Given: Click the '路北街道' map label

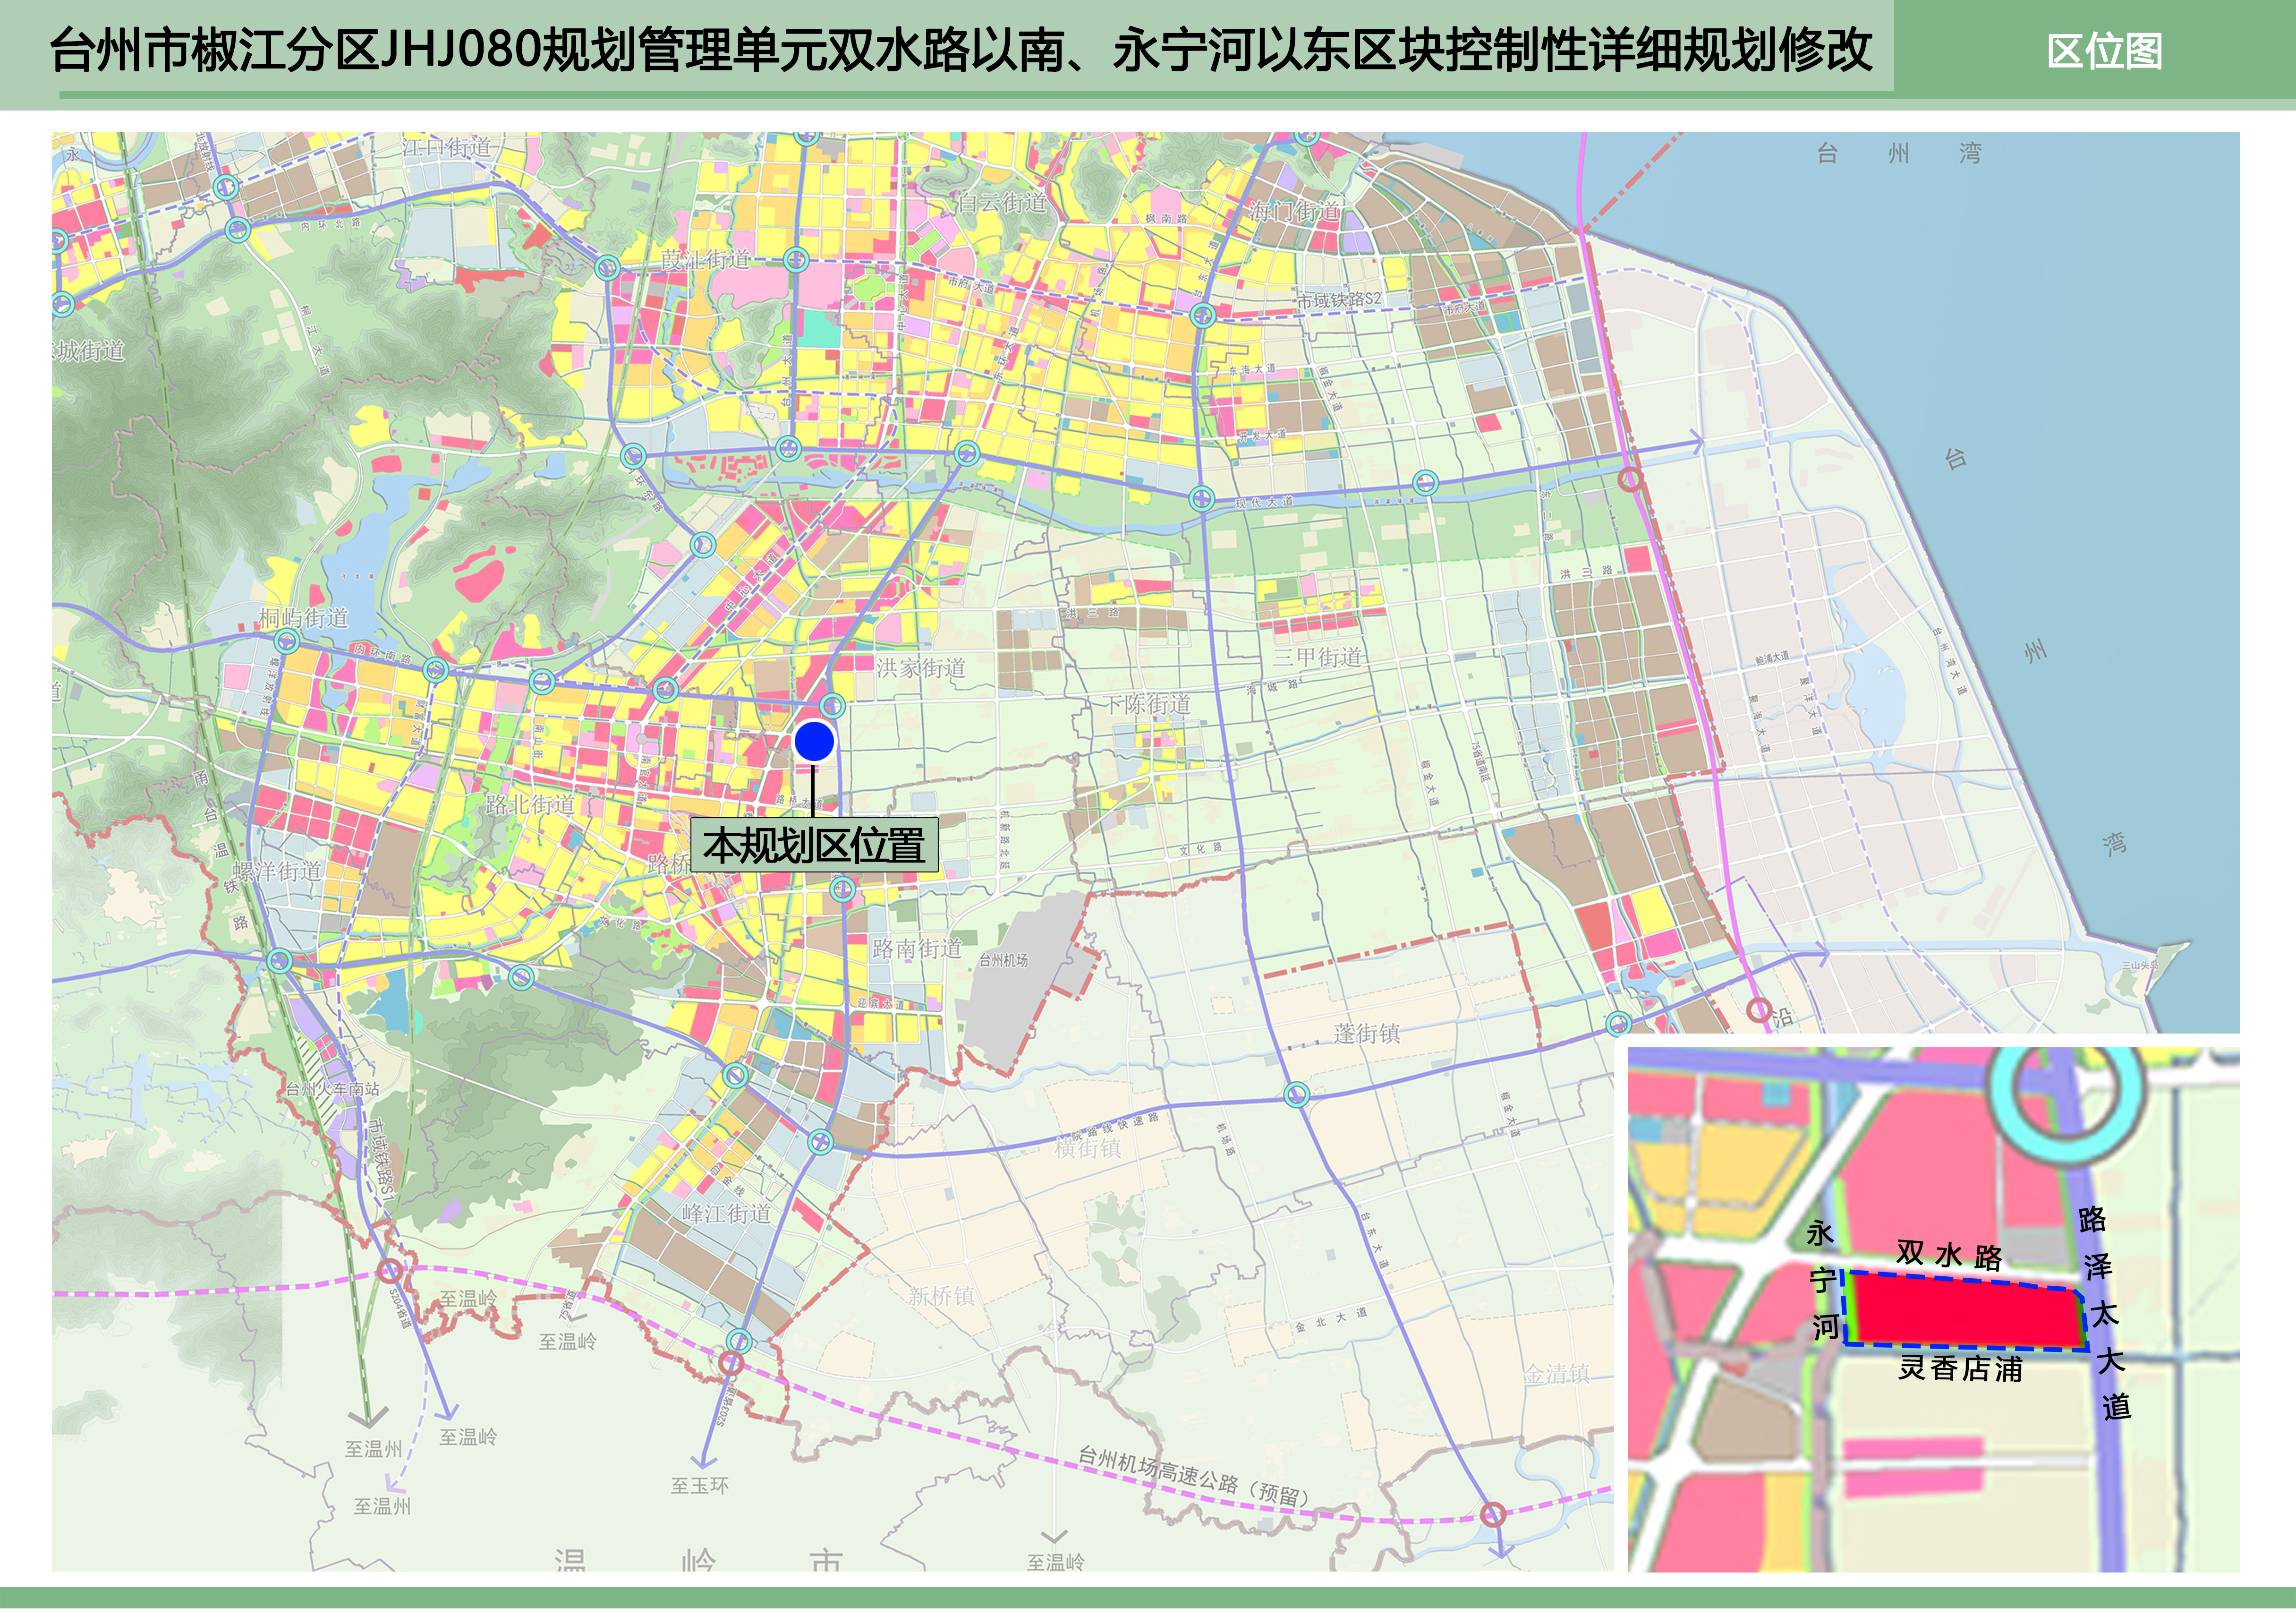Looking at the screenshot, I should click(x=530, y=804).
